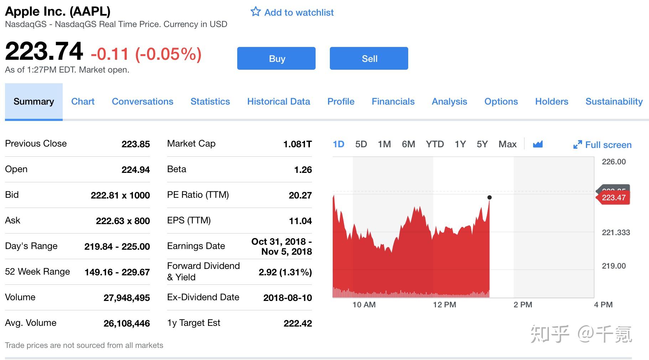Viewport: 649px width, 360px height.
Task: Open the Conversations tab
Action: [142, 102]
